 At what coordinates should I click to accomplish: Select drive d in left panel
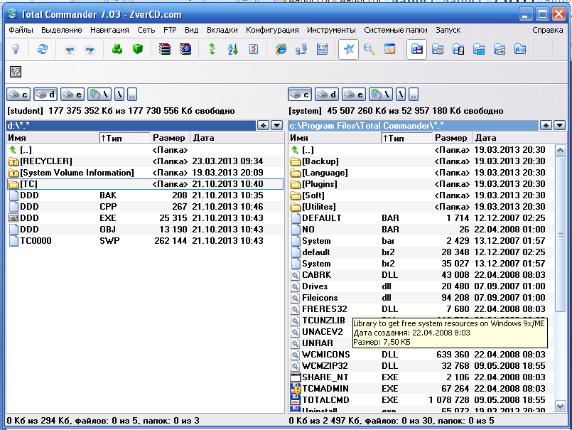pyautogui.click(x=45, y=95)
